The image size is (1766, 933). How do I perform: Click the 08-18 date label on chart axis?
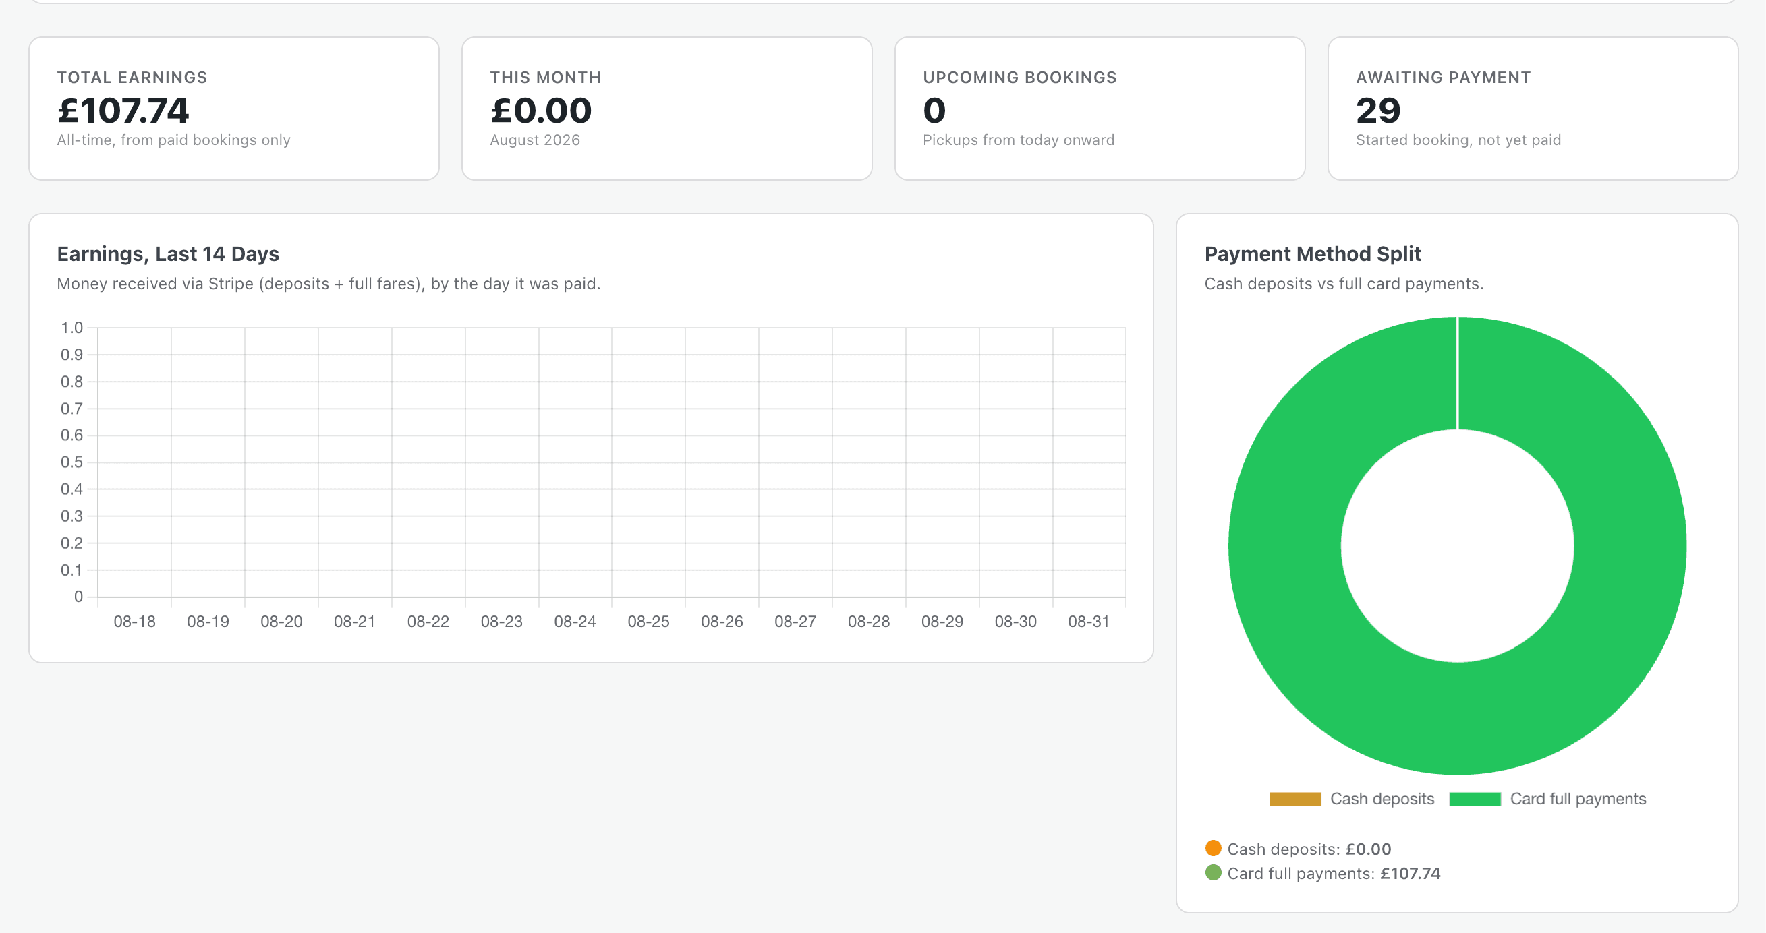pyautogui.click(x=134, y=622)
